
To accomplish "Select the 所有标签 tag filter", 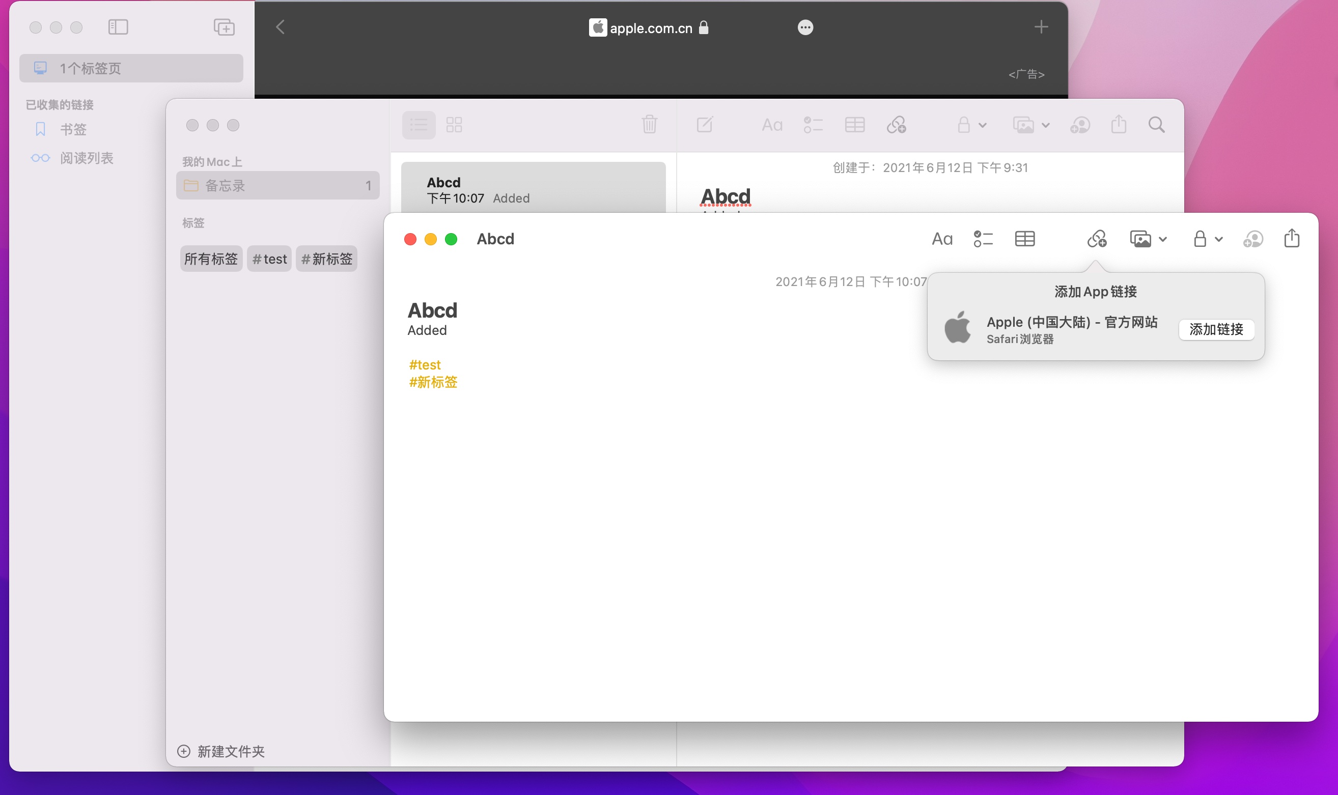I will pos(211,259).
